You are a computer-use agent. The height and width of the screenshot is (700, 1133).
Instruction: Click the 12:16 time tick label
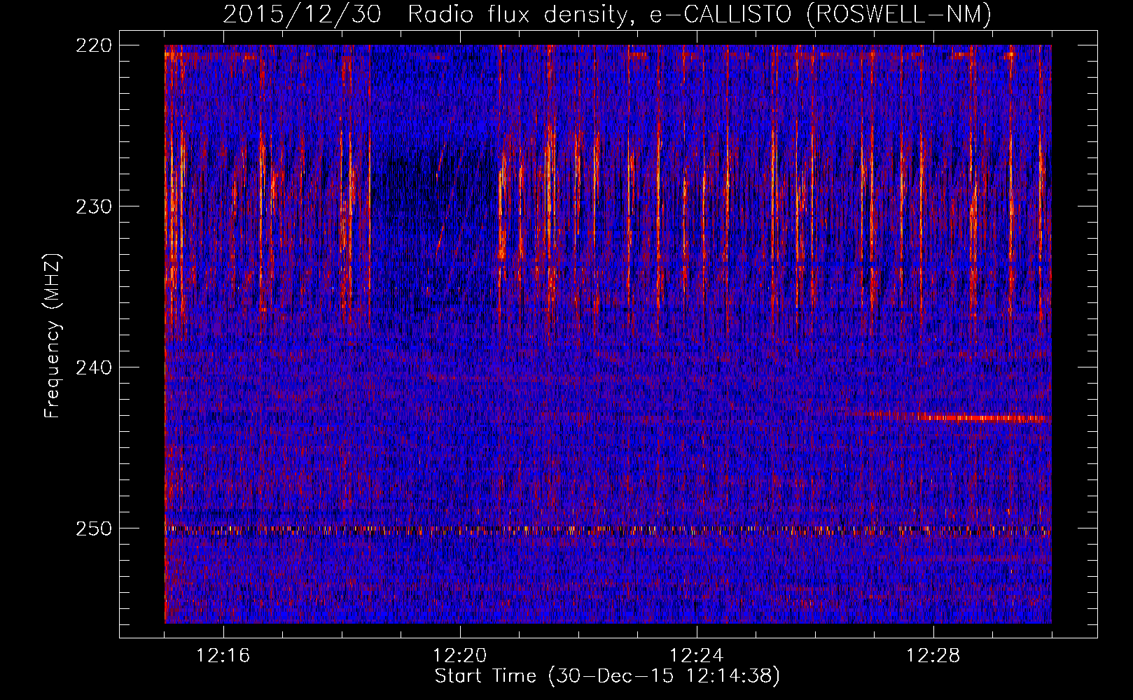click(223, 656)
